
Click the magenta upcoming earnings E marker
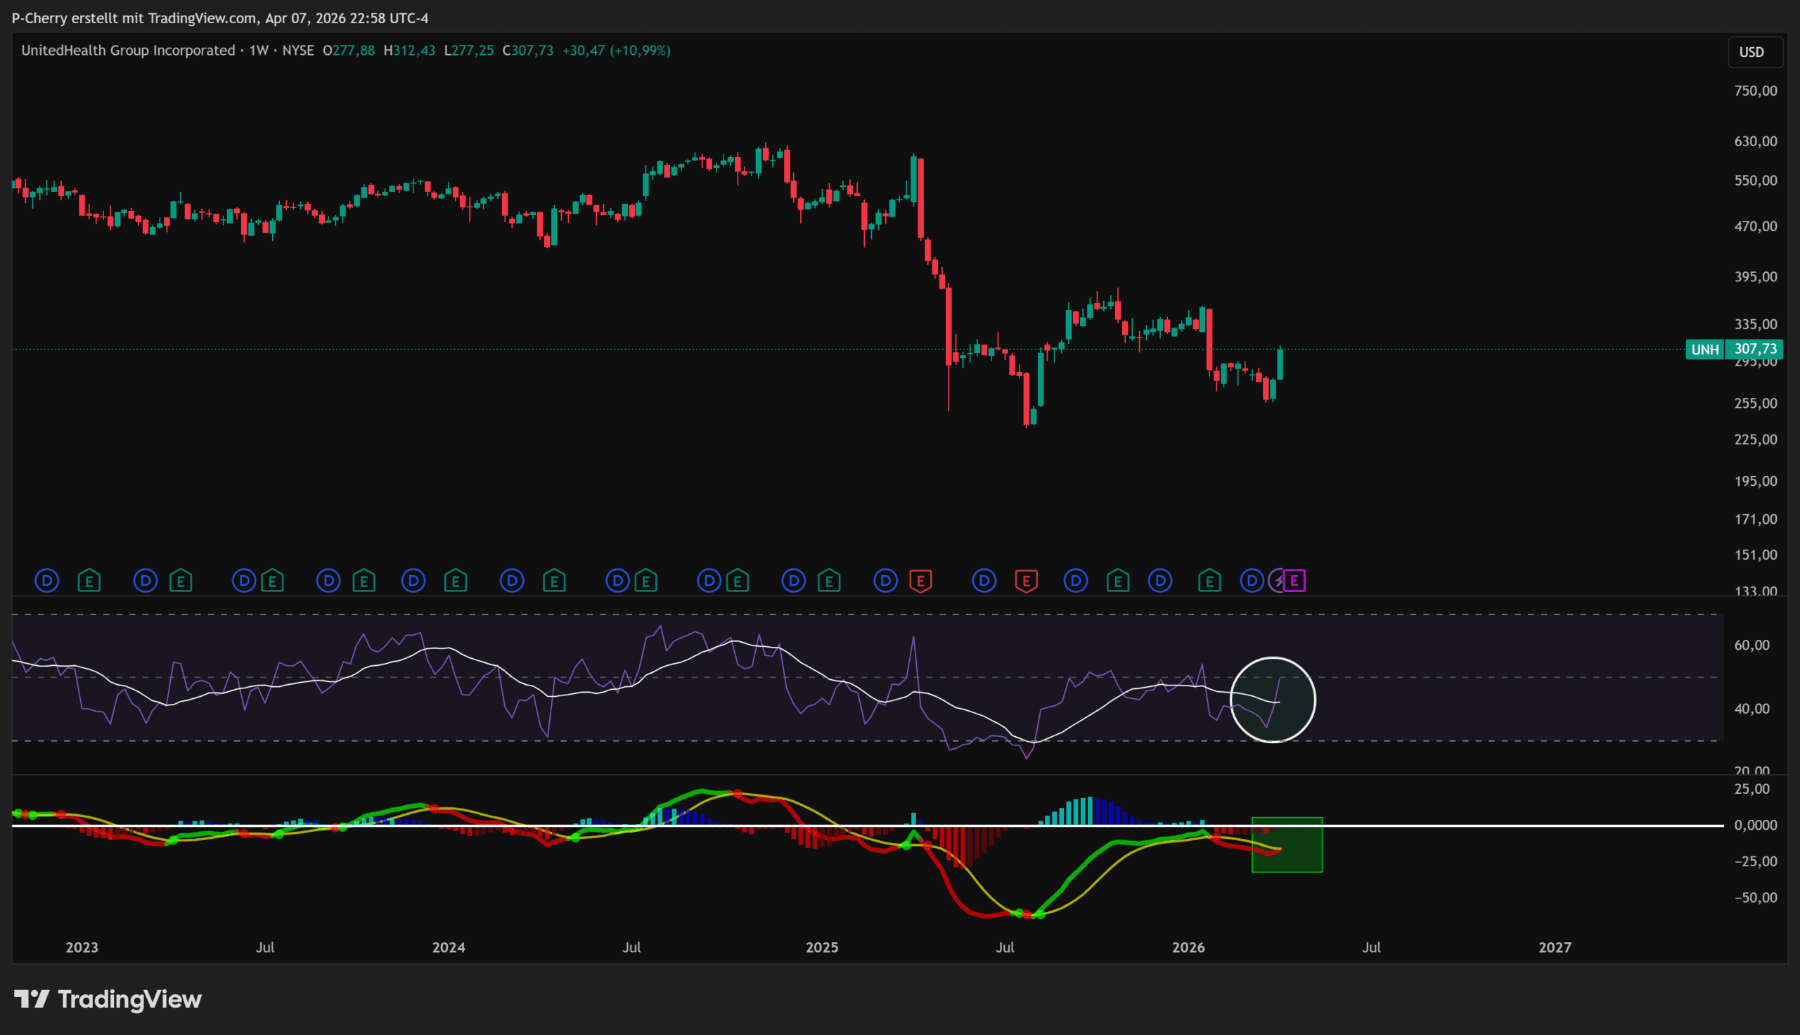(1294, 581)
